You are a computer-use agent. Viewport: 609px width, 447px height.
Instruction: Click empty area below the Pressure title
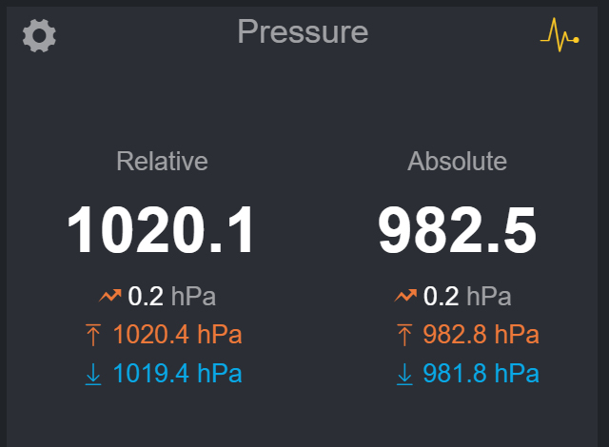(303, 97)
